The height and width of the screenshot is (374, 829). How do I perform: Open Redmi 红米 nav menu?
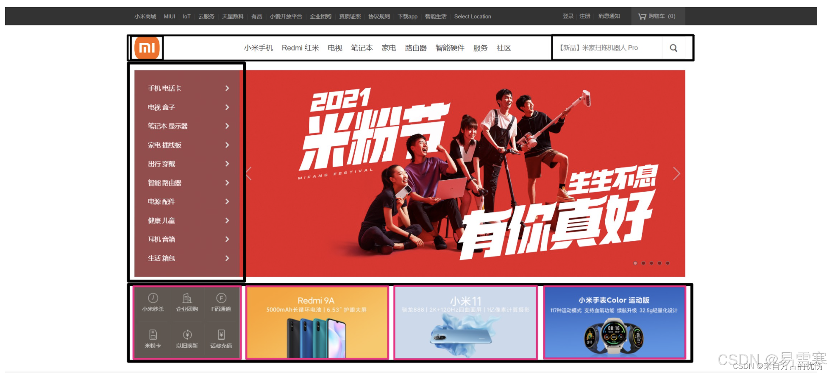(x=300, y=48)
